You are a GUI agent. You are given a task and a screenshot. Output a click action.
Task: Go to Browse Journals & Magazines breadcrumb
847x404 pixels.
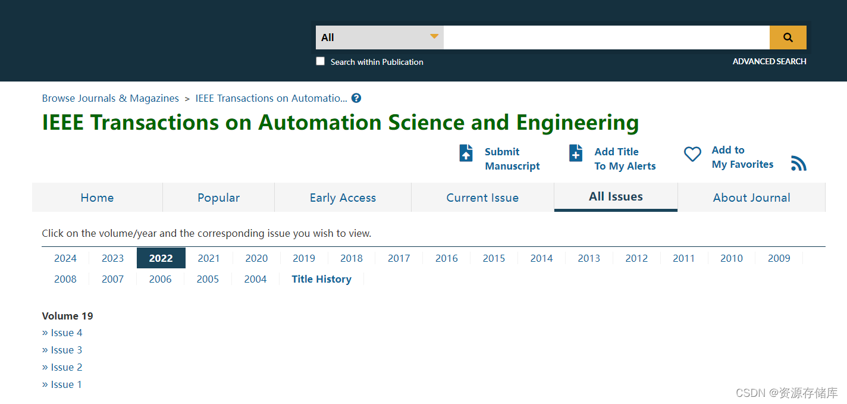coord(111,98)
